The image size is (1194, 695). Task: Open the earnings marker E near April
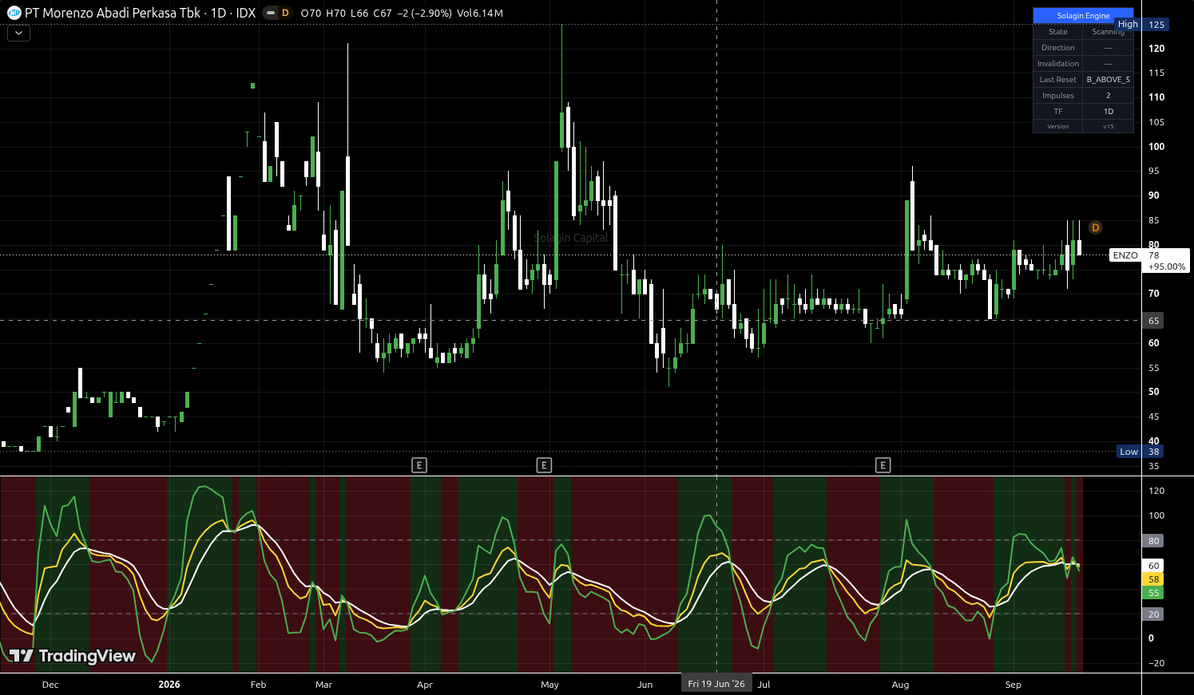click(419, 465)
